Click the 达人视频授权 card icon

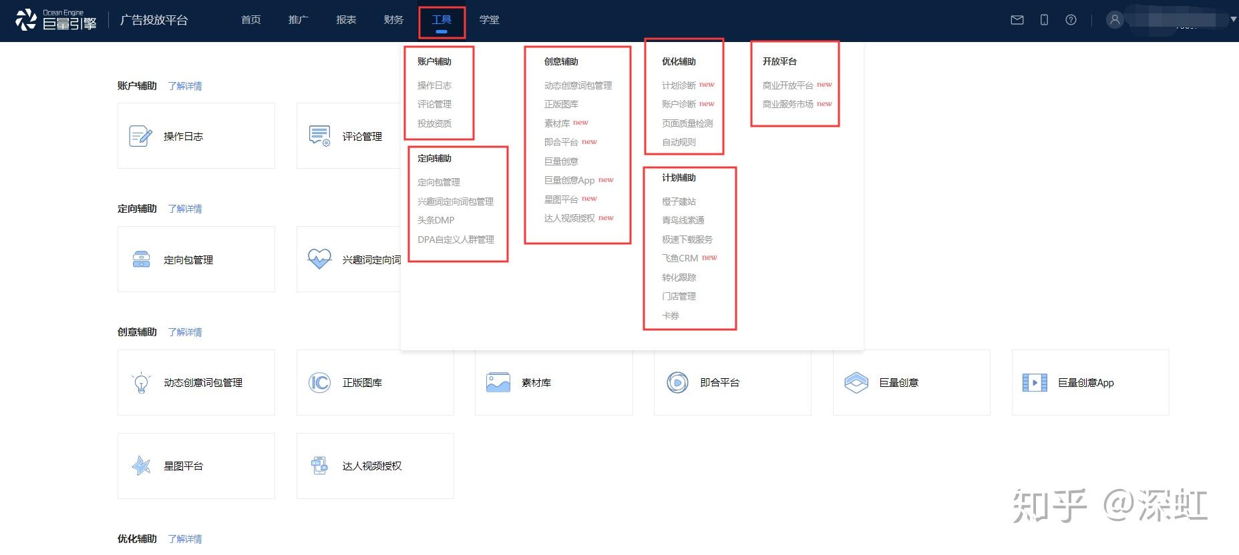click(319, 466)
